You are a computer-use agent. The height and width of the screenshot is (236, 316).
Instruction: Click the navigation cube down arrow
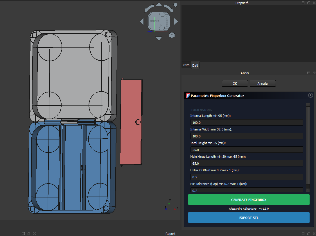(x=159, y=38)
